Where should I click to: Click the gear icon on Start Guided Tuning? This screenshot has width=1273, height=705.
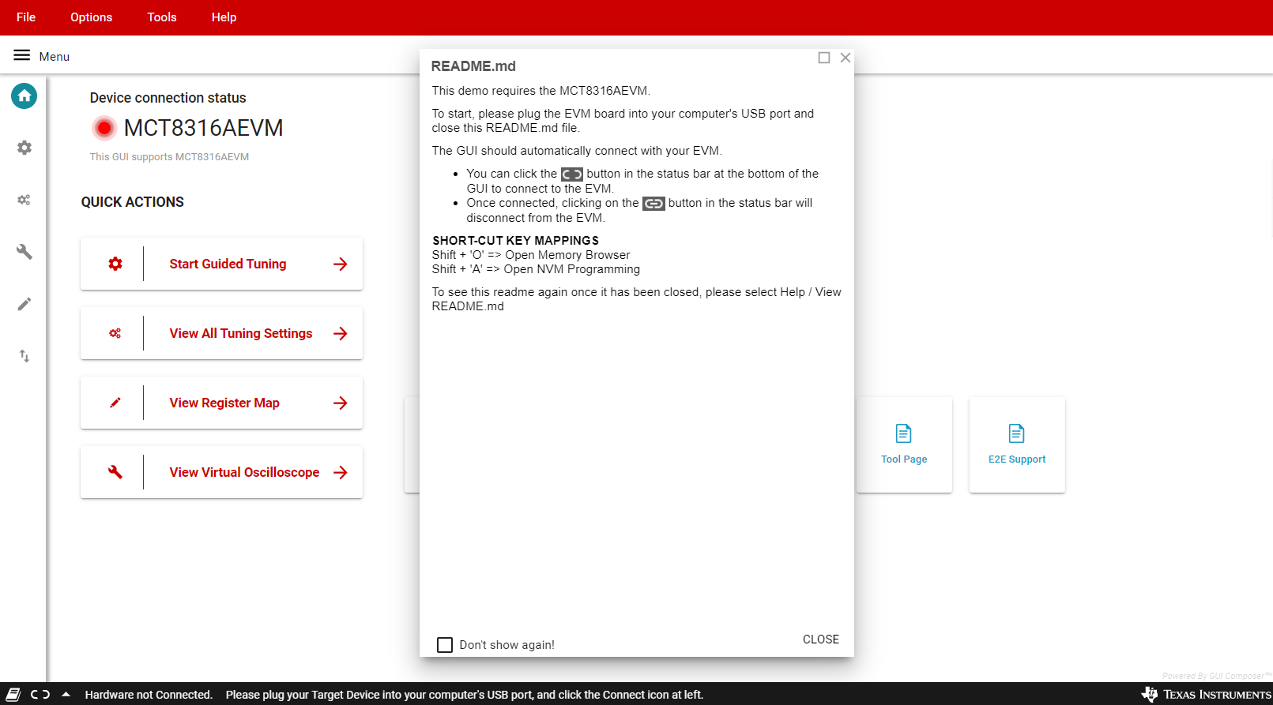pos(115,264)
